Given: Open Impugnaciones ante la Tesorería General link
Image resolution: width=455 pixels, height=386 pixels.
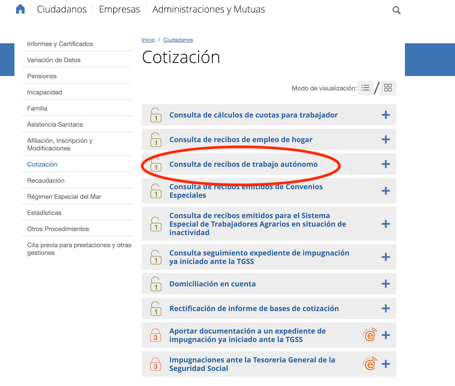Looking at the screenshot, I should click(252, 364).
